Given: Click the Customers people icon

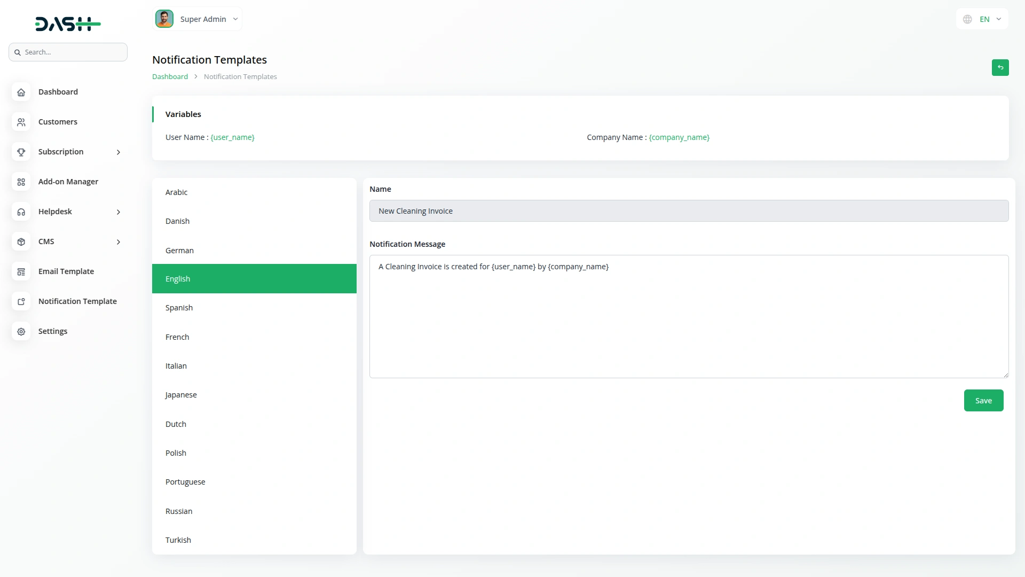Looking at the screenshot, I should pos(21,122).
